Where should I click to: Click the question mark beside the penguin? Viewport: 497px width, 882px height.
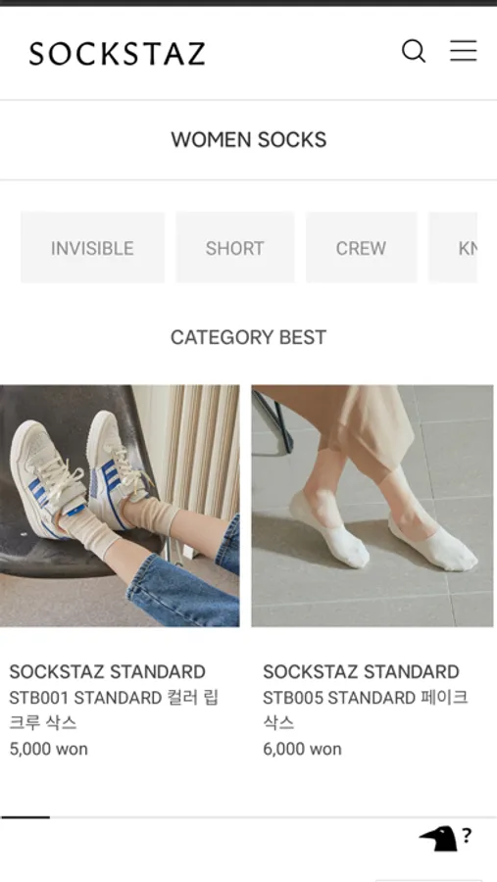click(x=467, y=835)
